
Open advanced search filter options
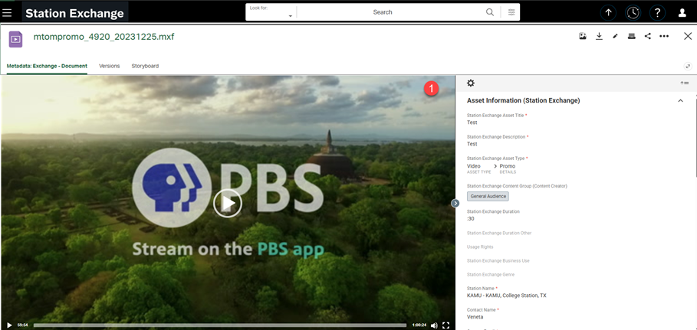511,12
